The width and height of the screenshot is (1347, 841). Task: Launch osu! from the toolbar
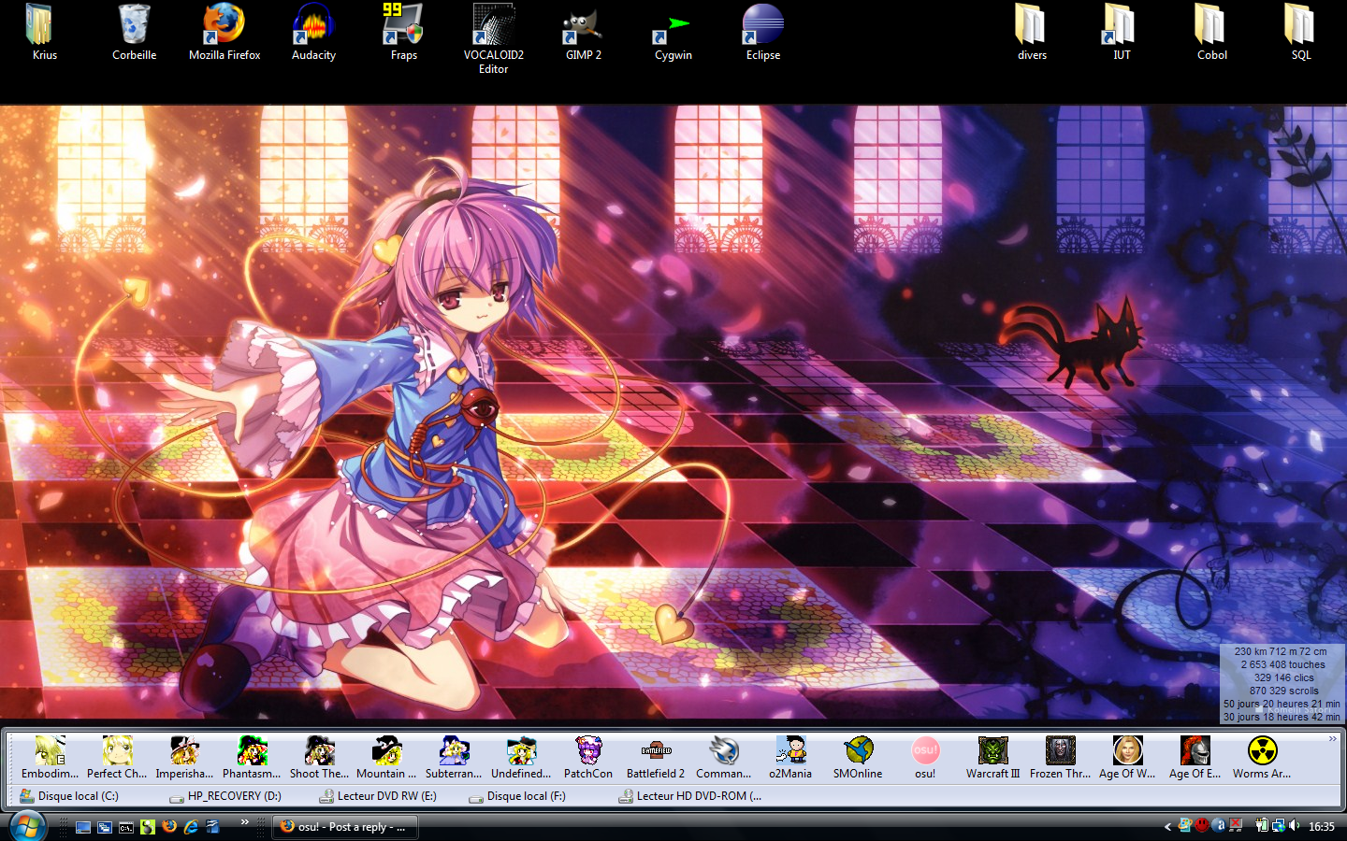[x=925, y=758]
